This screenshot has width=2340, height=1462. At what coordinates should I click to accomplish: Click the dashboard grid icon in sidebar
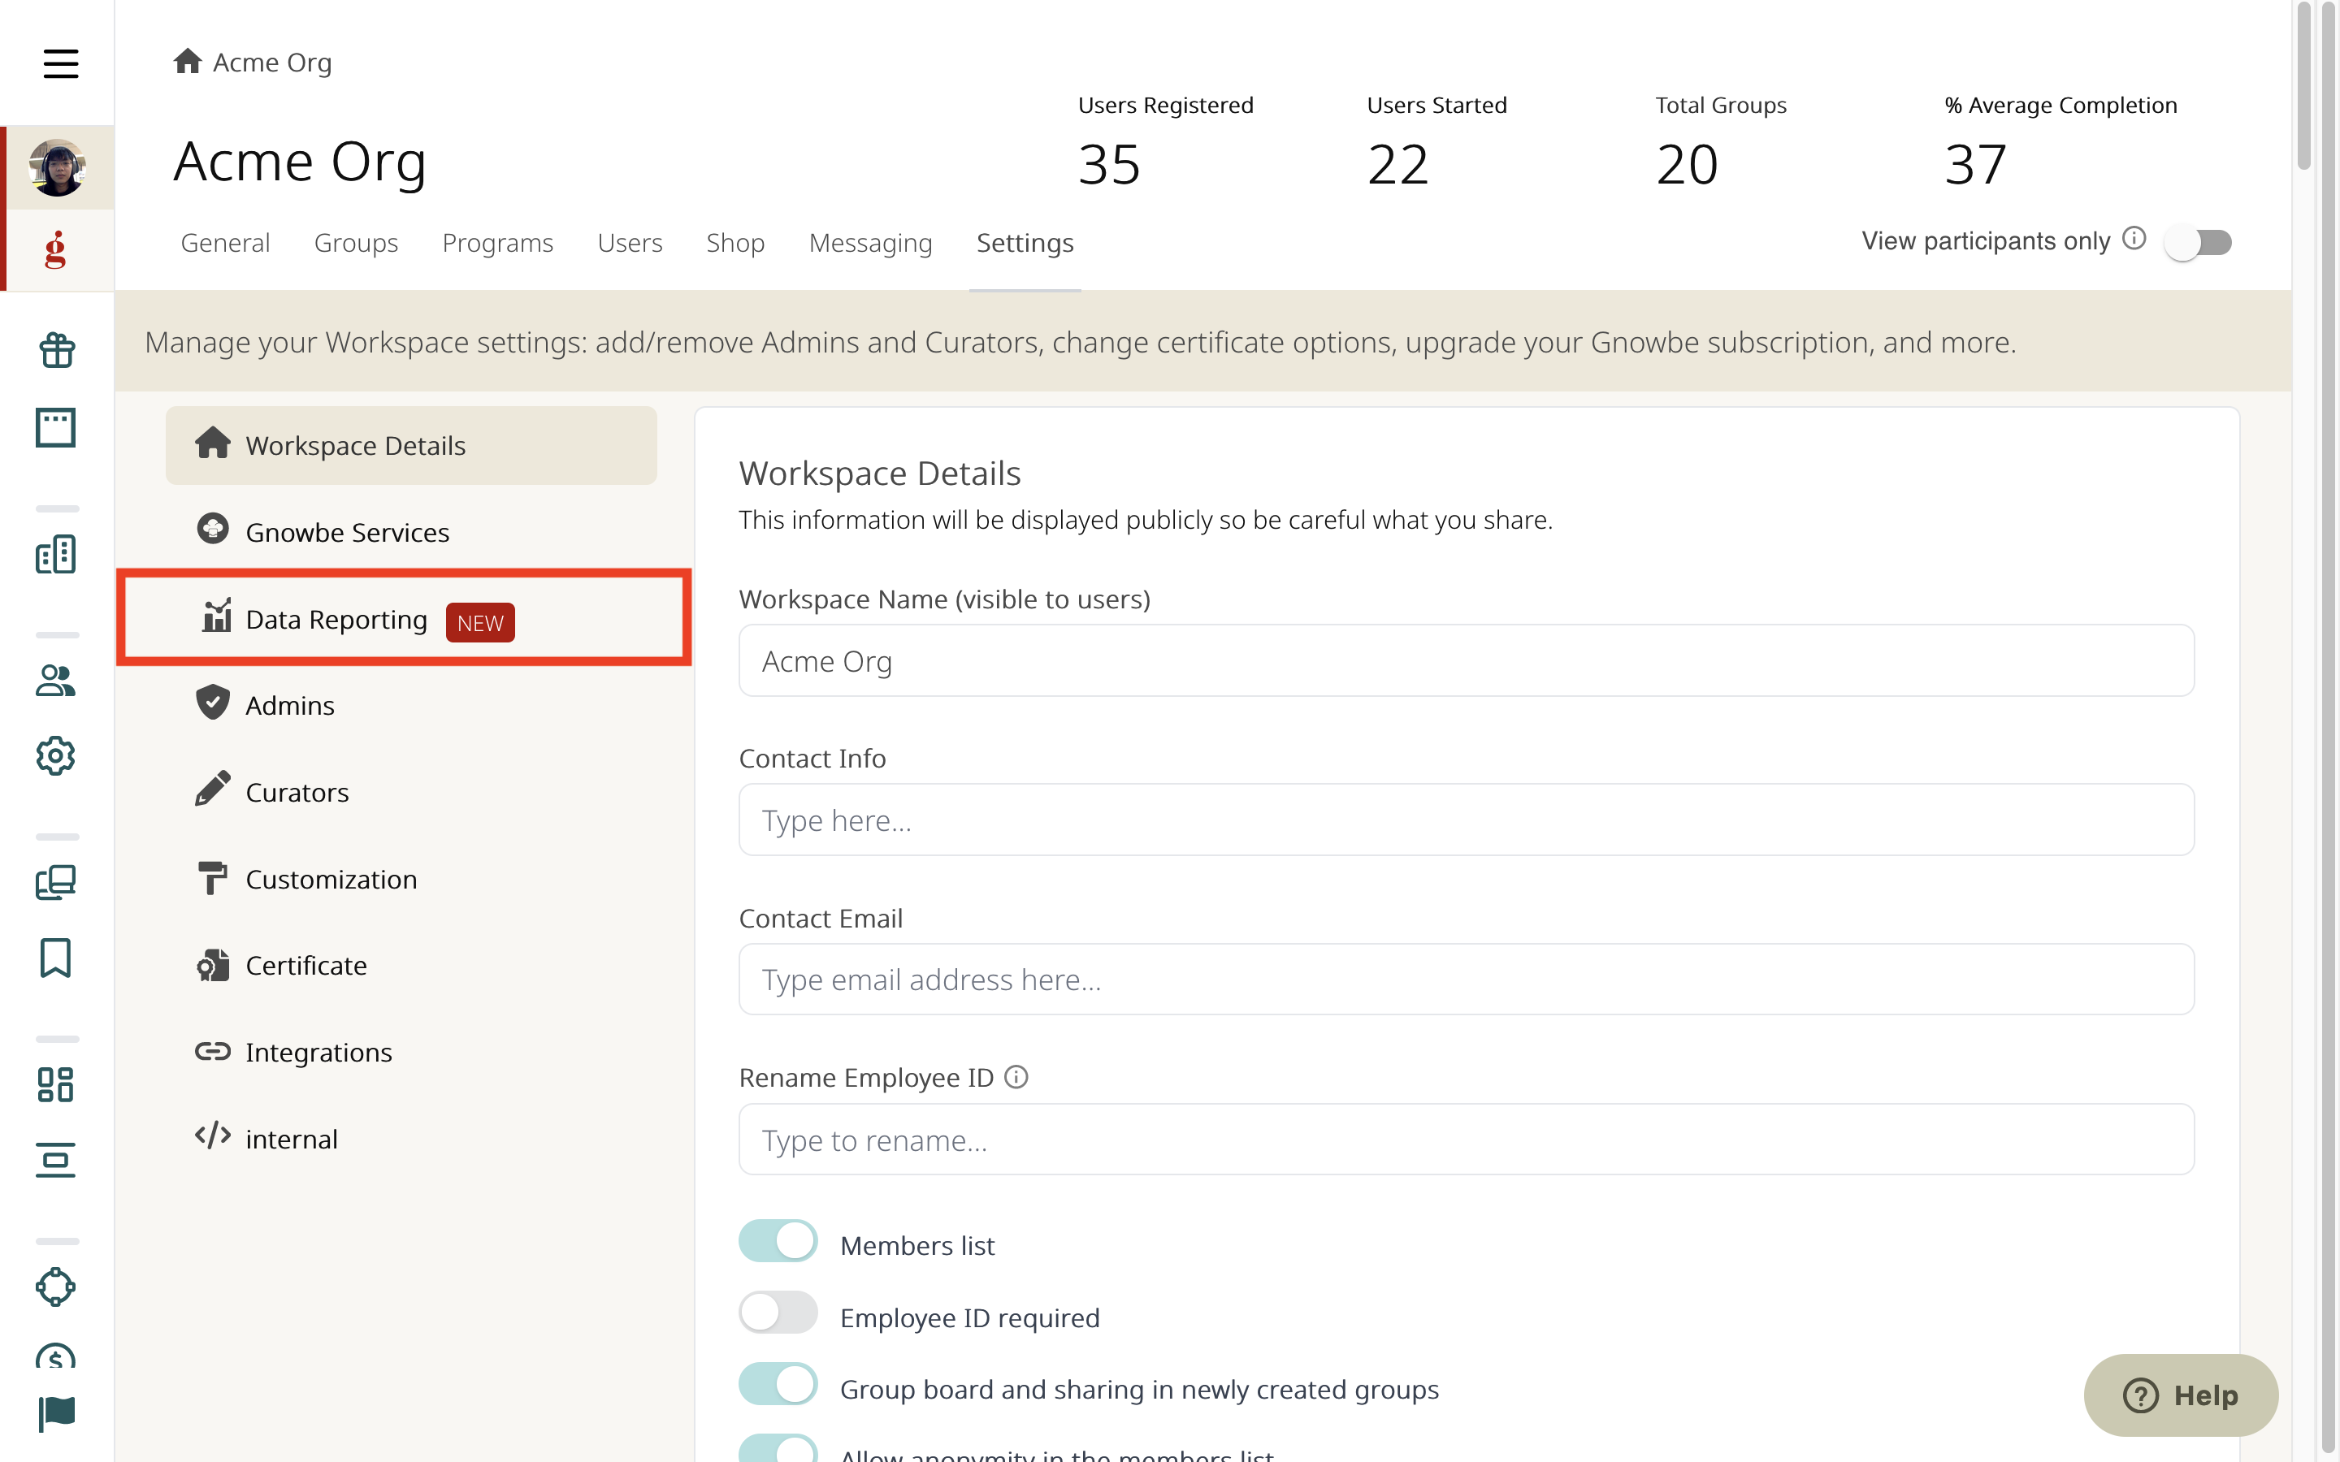(x=56, y=1085)
